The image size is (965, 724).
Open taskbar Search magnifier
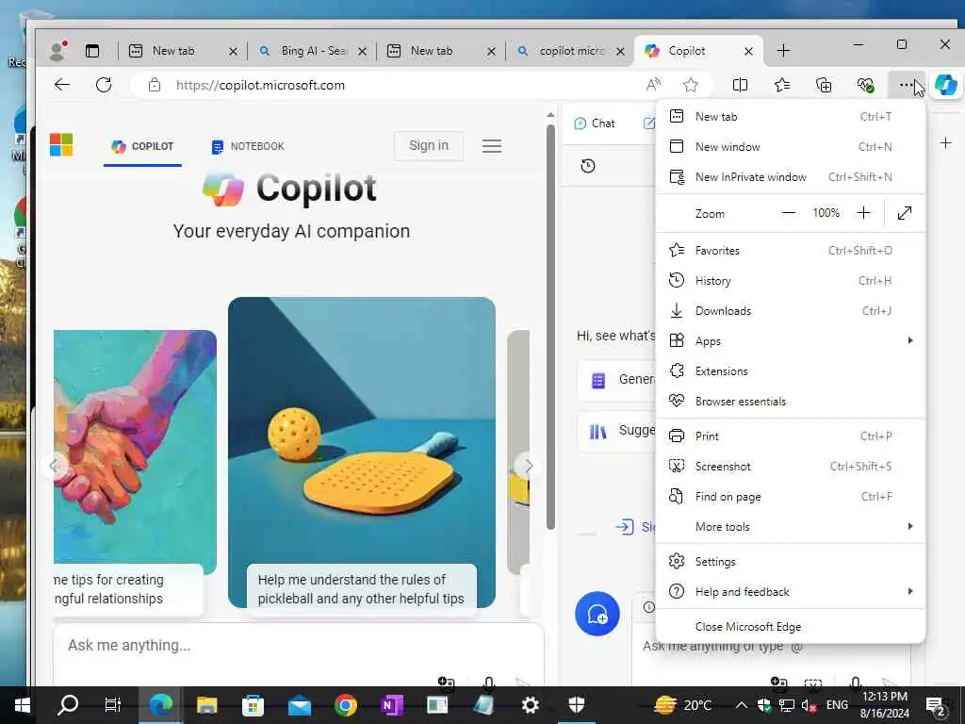(68, 705)
